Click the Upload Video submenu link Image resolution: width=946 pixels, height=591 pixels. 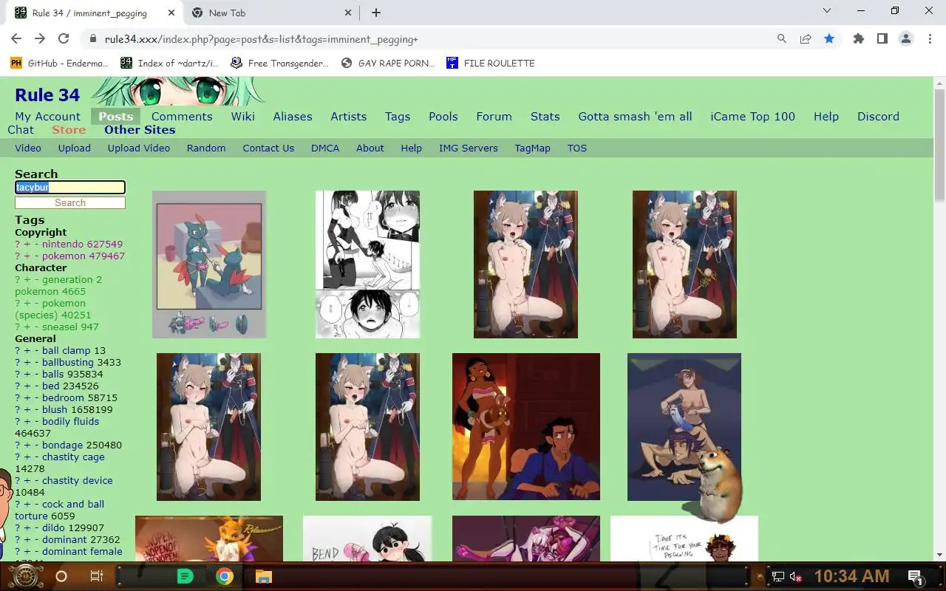139,148
